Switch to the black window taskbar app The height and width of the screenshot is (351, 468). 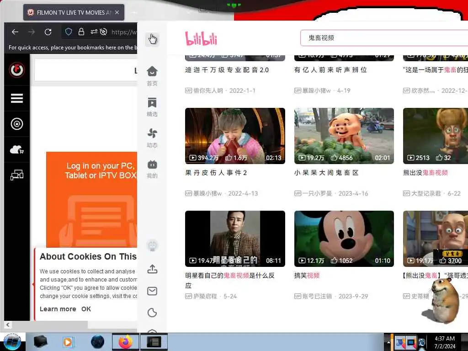154,342
